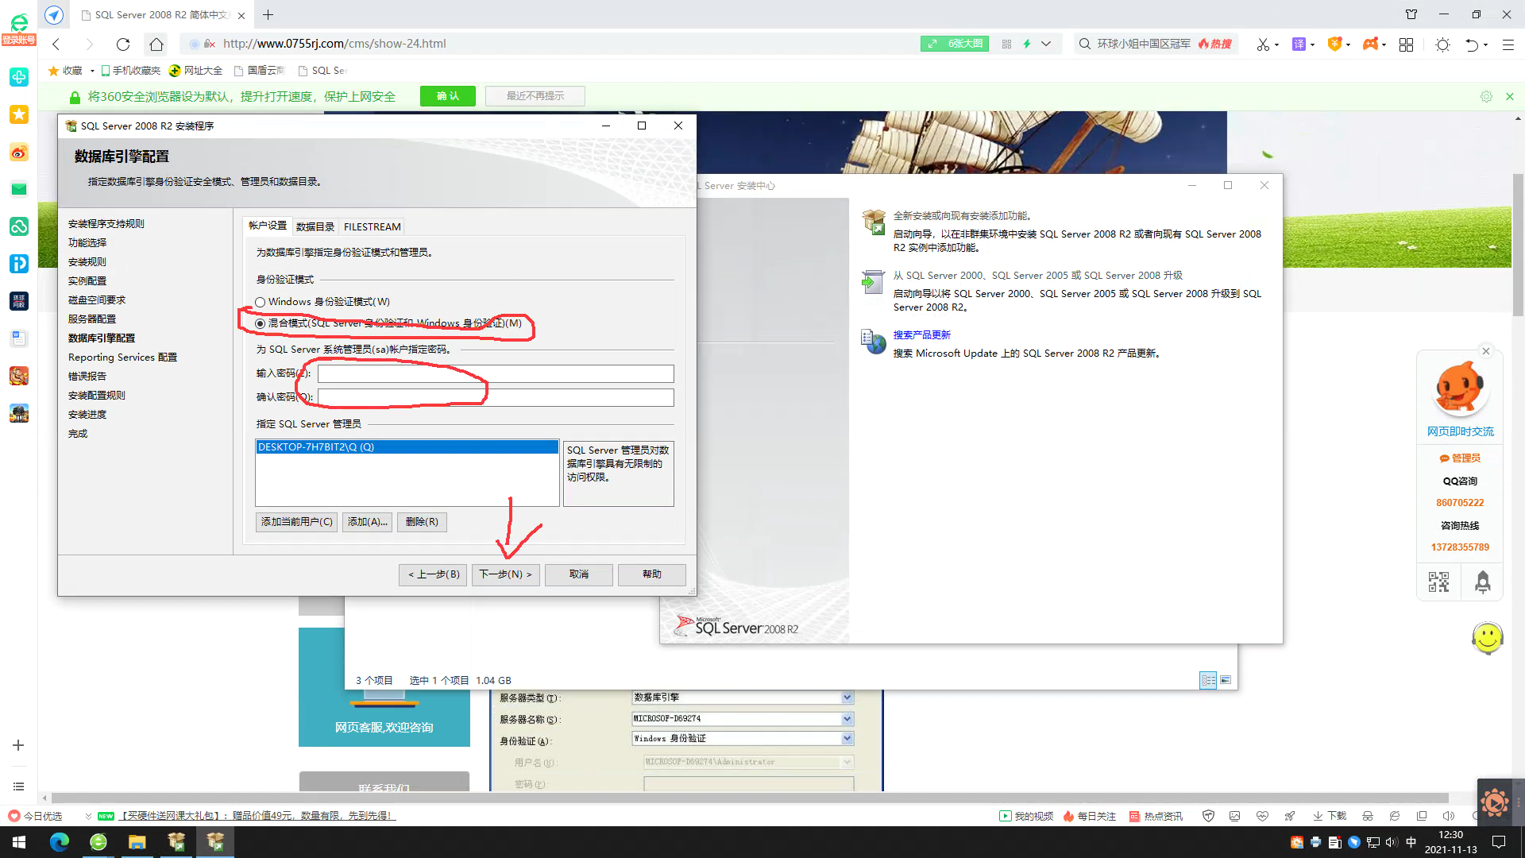The width and height of the screenshot is (1525, 858).
Task: Expand the authentication dropdown
Action: click(847, 739)
